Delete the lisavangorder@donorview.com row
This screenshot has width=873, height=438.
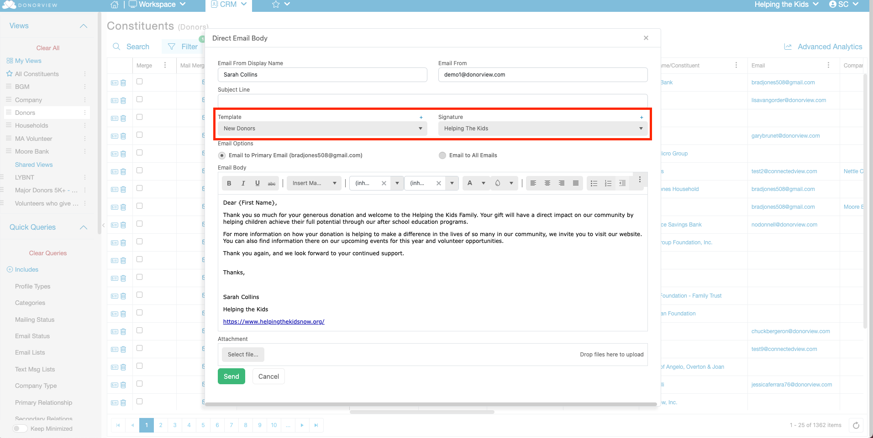pyautogui.click(x=123, y=100)
